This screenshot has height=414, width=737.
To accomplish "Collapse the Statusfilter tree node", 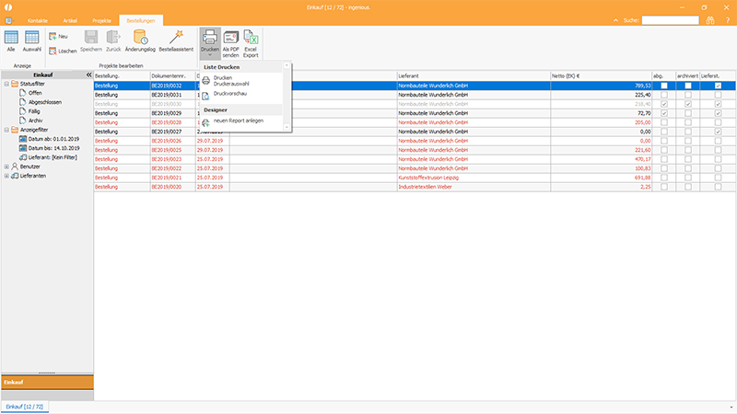I will 6,84.
